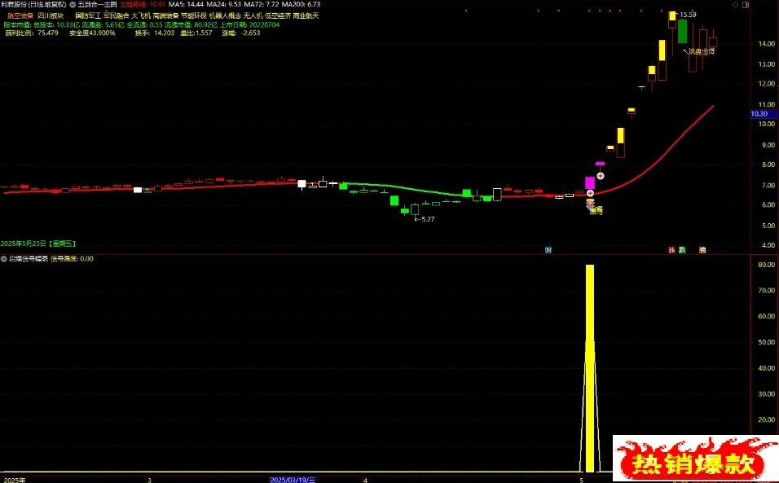
Task: Click the 安全度43.900% text
Action: point(92,33)
